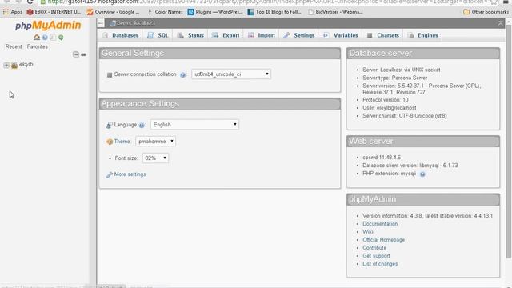The height and width of the screenshot is (288, 512).
Task: Open the Import tab
Action: pos(262,35)
